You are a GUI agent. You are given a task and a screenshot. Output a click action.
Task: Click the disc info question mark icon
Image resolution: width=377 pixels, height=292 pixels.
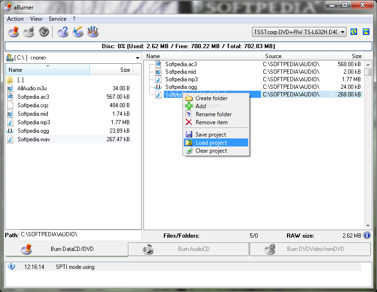63,32
